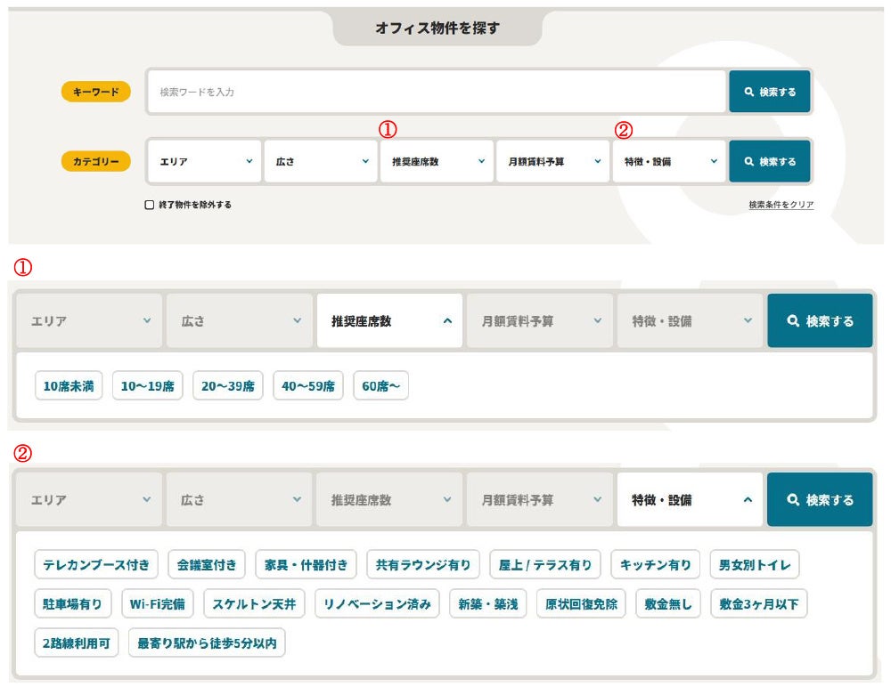Open 特徴・設備 dropdown in the カテゴリー labeled row
This screenshot has height=687, width=891.
pos(669,162)
